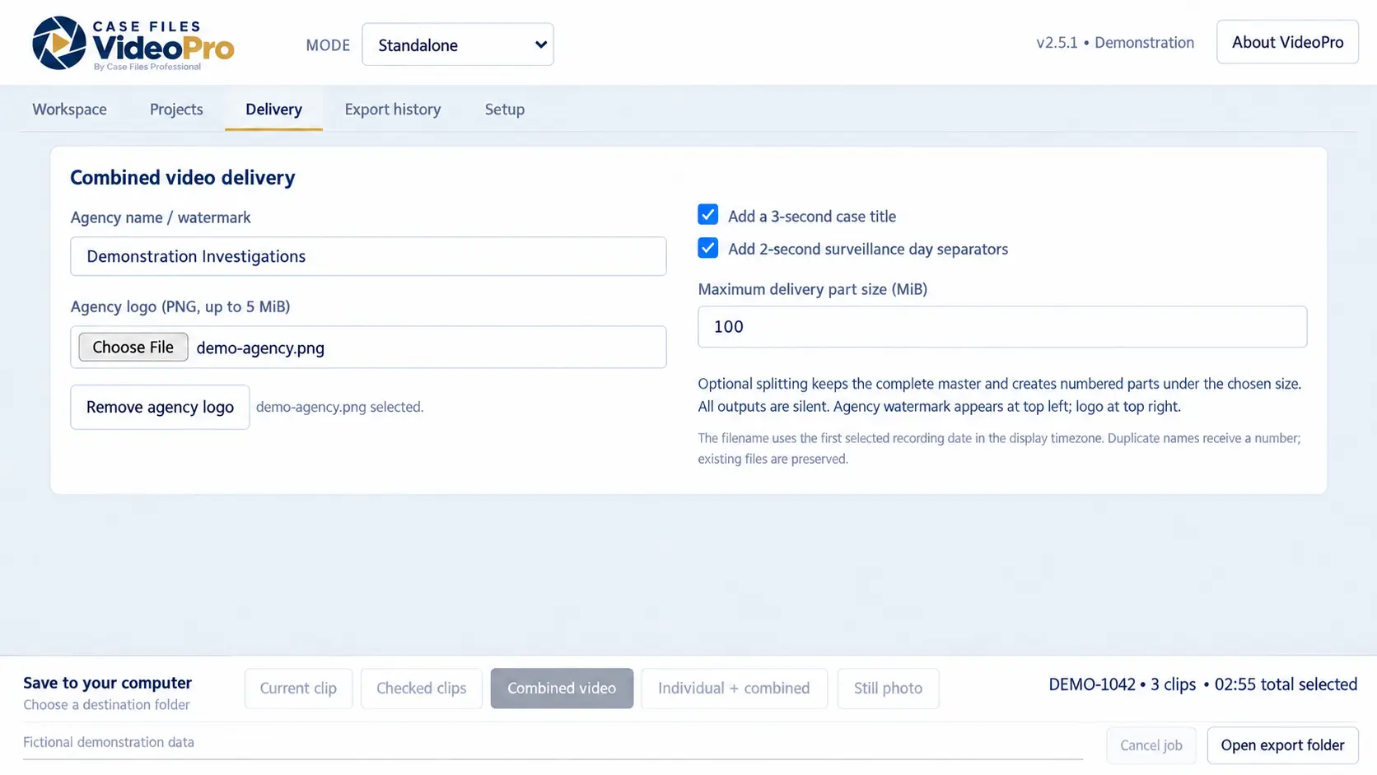Click the DEMO-1042 3 clips summary text
The width and height of the screenshot is (1377, 775).
1202,684
